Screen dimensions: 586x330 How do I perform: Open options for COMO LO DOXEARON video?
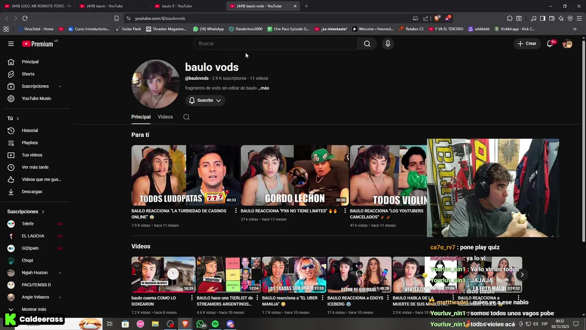(x=192, y=298)
